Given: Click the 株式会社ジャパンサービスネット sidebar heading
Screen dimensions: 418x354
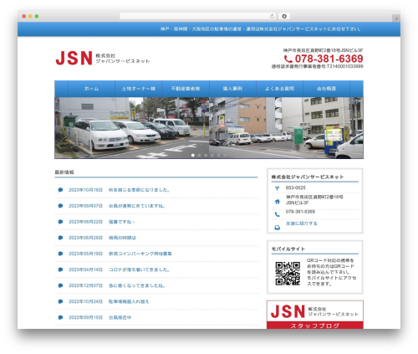Looking at the screenshot, I should [x=308, y=177].
